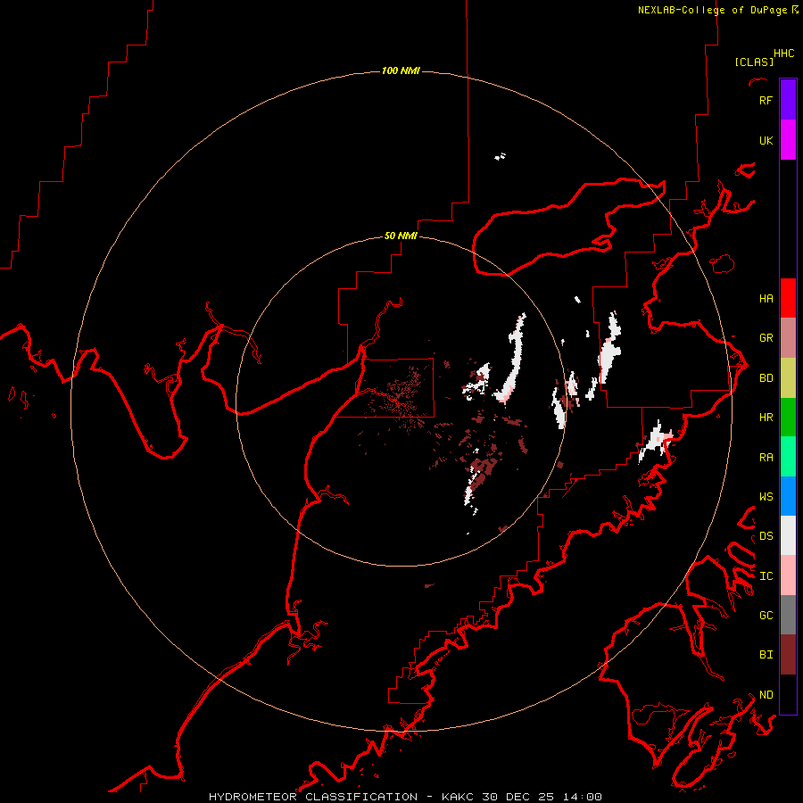Click the 50 NMI range ring label

[401, 236]
